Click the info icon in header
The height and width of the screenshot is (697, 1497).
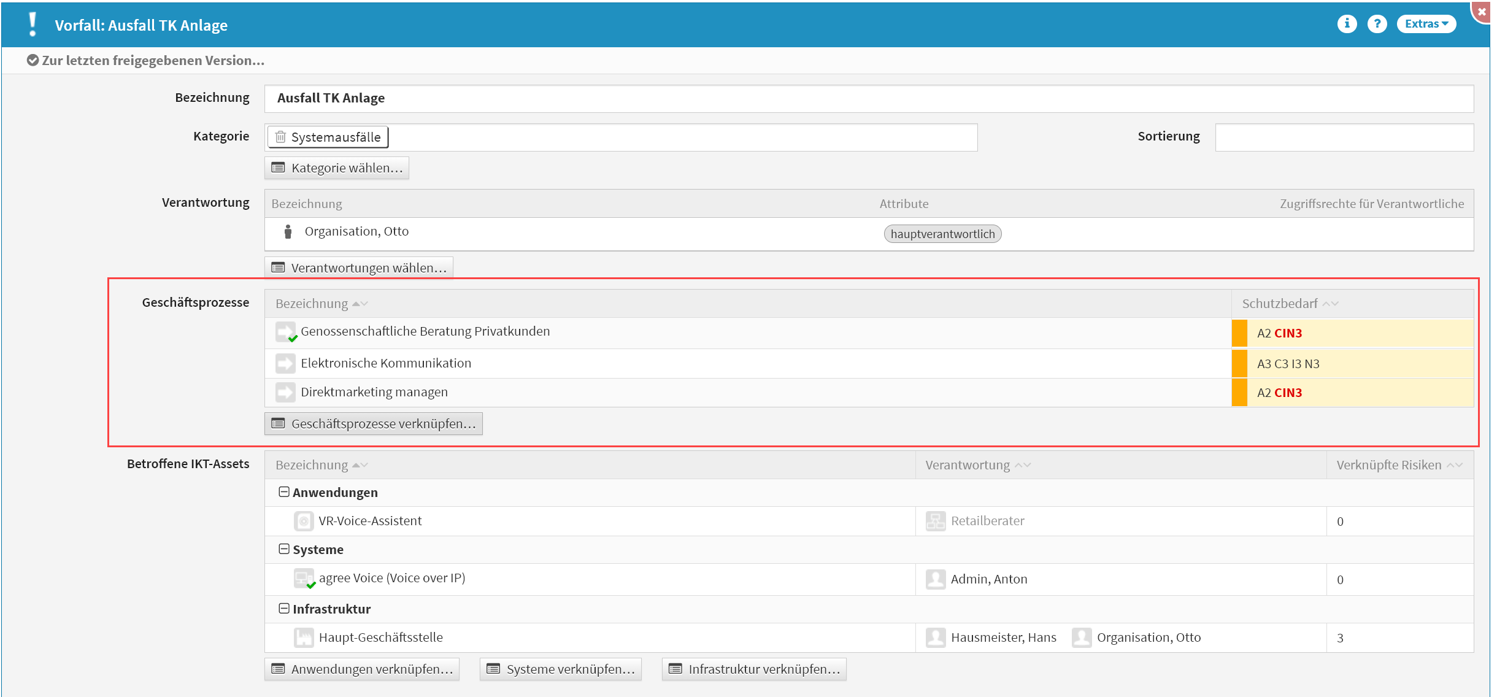pos(1347,24)
